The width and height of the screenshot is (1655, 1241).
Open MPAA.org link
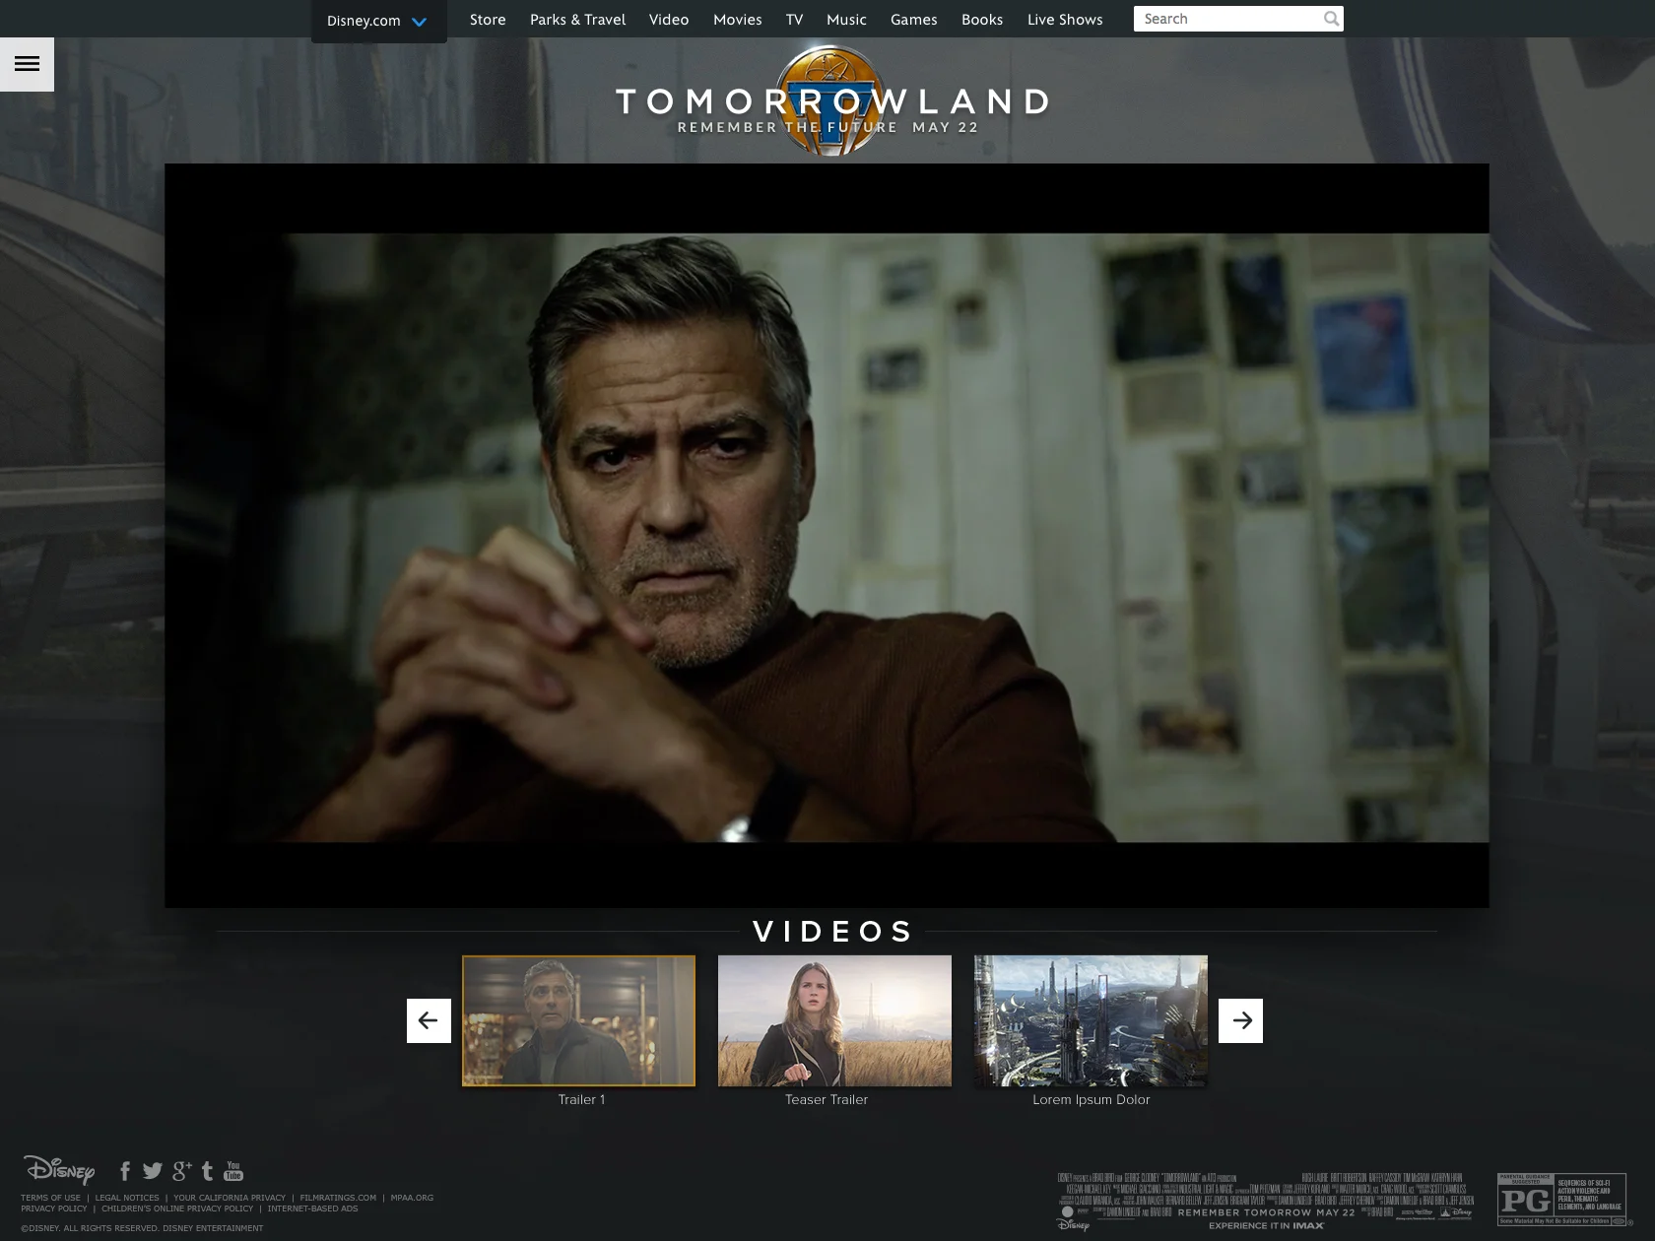click(412, 1198)
